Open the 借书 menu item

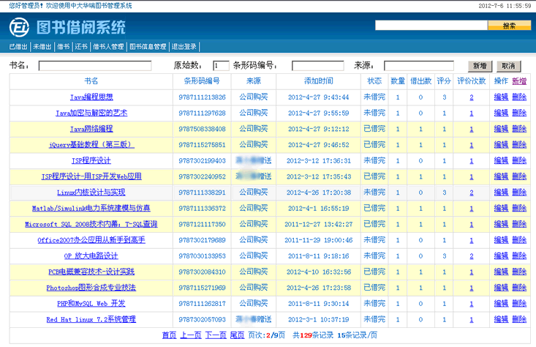click(63, 47)
